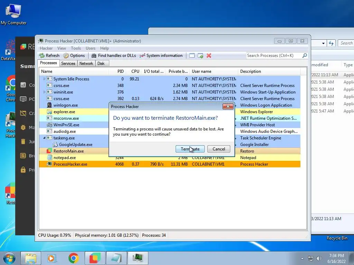Select the WmiPrvSE.exe process icon

49,125
